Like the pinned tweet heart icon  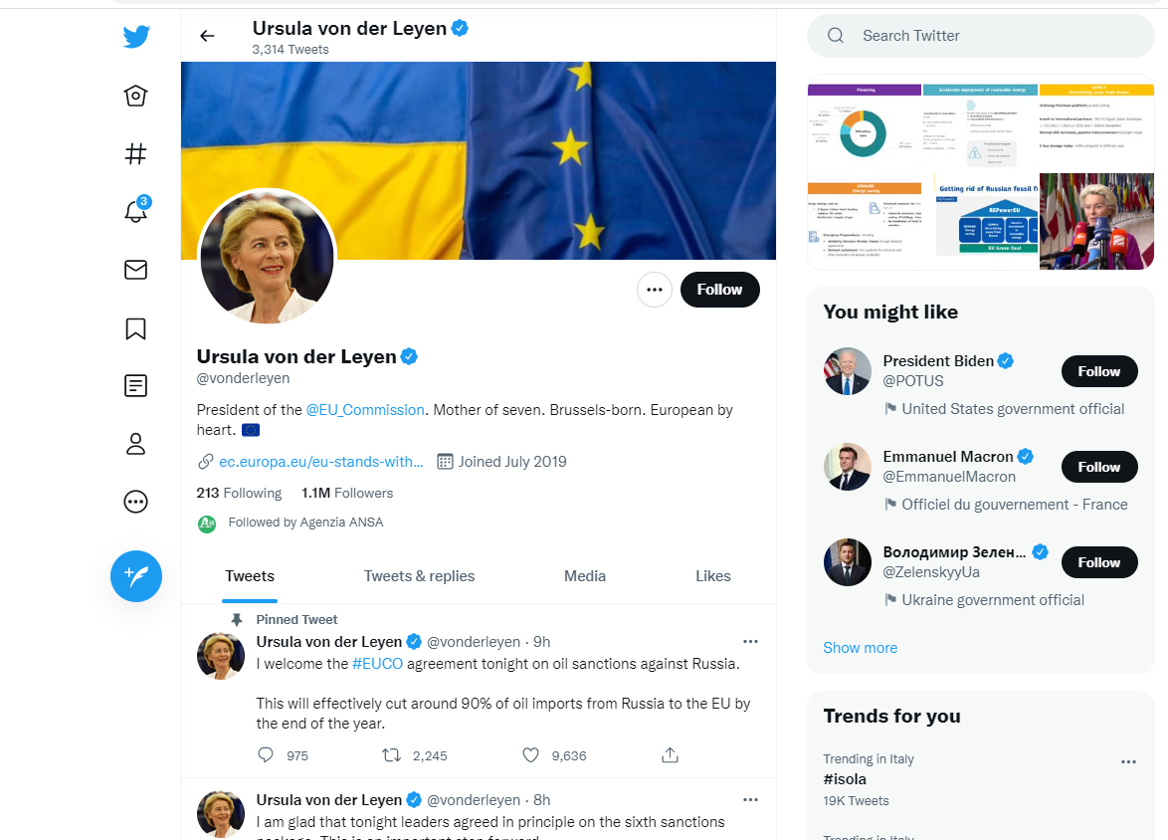[530, 755]
